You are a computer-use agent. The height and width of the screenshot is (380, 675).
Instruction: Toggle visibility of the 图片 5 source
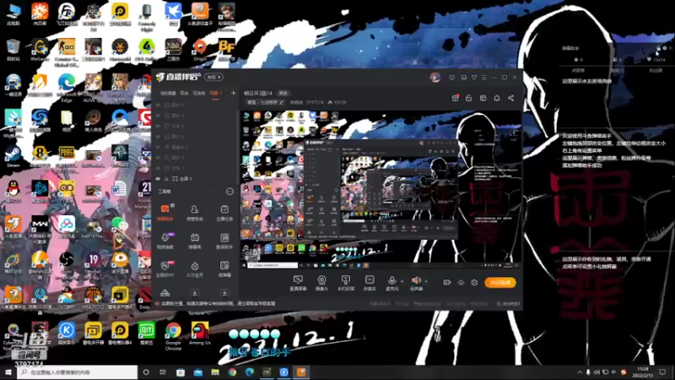click(x=158, y=105)
